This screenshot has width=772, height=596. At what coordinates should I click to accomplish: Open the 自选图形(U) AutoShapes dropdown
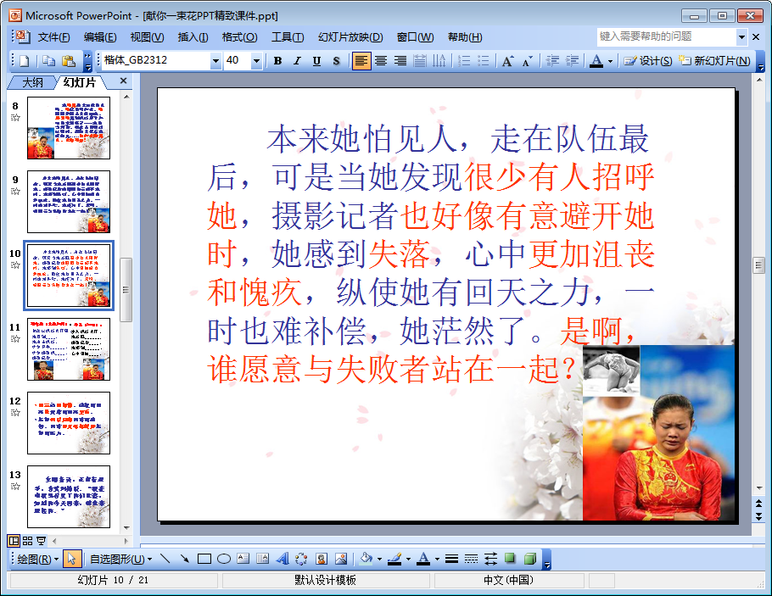(x=120, y=559)
